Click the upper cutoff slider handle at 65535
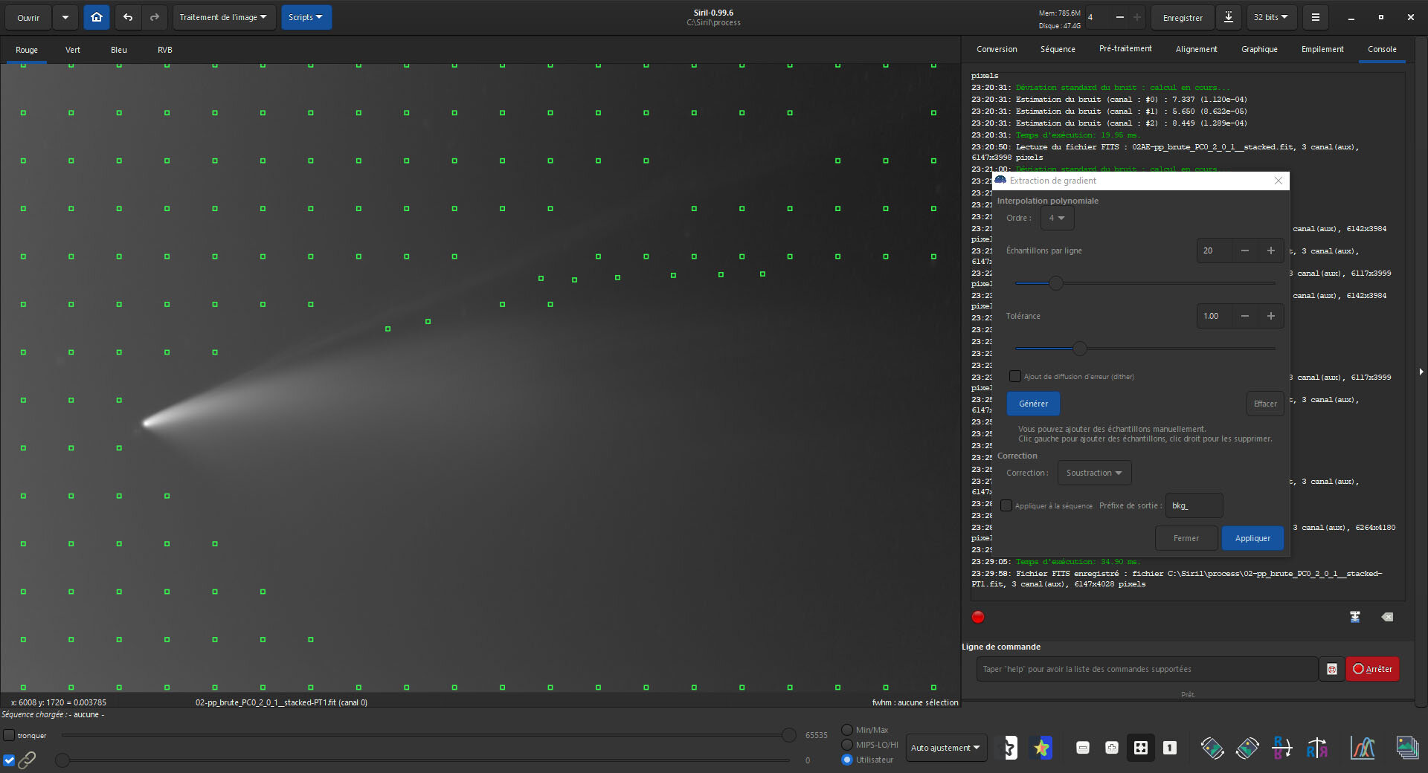 click(788, 735)
